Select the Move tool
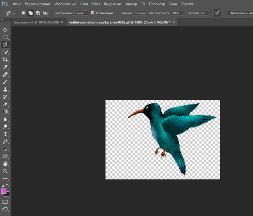253x216 pixels. click(5, 30)
